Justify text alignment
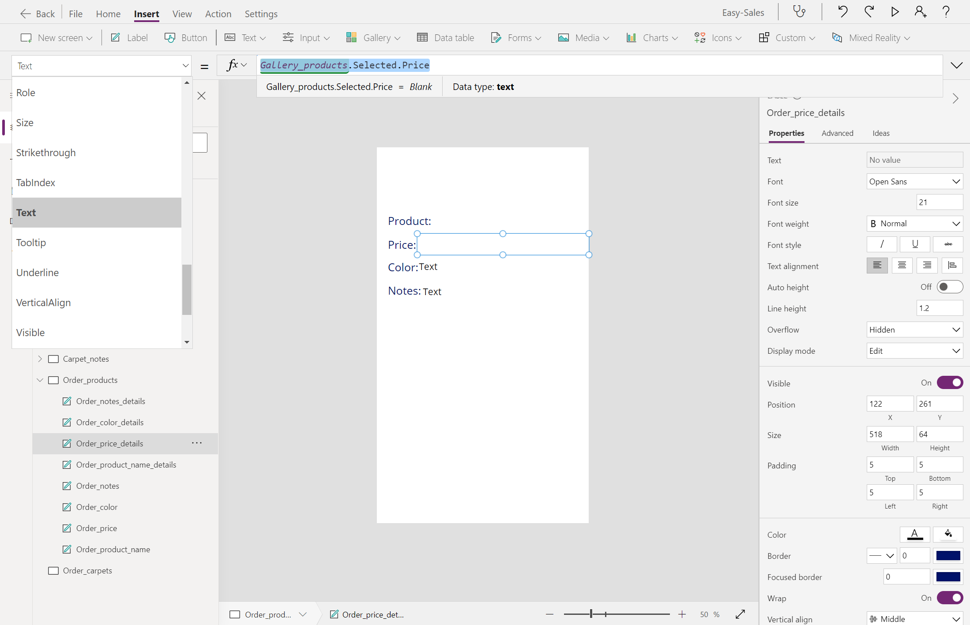 pyautogui.click(x=952, y=266)
